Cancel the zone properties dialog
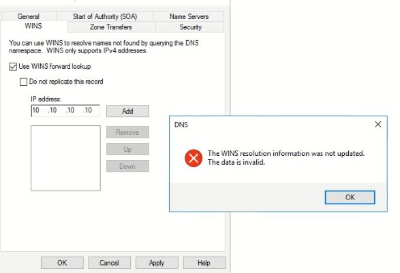This screenshot has height=273, width=400. [x=109, y=263]
